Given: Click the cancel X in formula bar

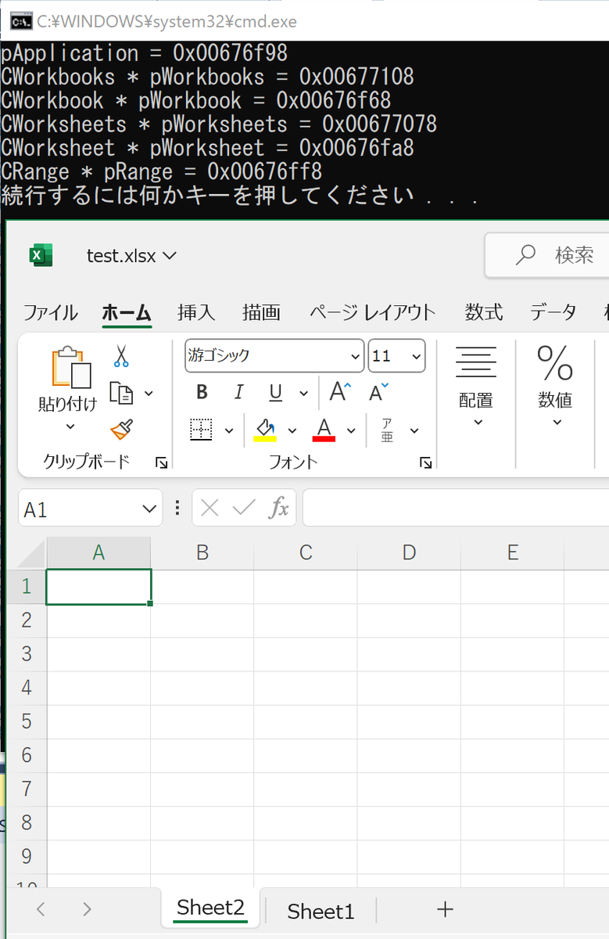Looking at the screenshot, I should click(x=210, y=509).
